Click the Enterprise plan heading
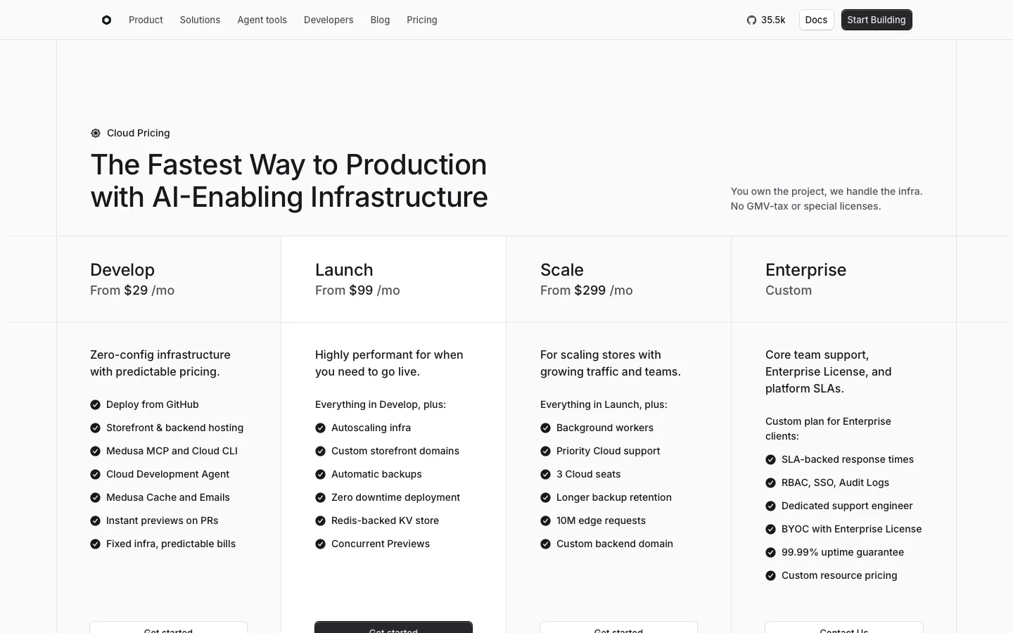 pos(805,269)
